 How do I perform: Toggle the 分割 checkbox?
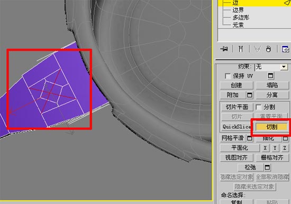(258, 107)
